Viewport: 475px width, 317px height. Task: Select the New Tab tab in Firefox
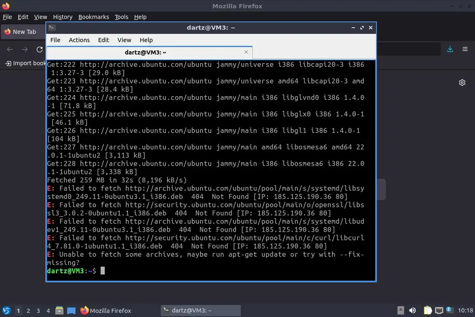pyautogui.click(x=24, y=32)
